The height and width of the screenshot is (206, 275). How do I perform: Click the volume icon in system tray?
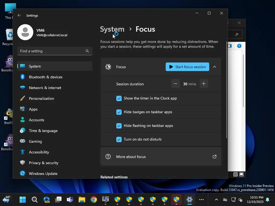click(240, 200)
